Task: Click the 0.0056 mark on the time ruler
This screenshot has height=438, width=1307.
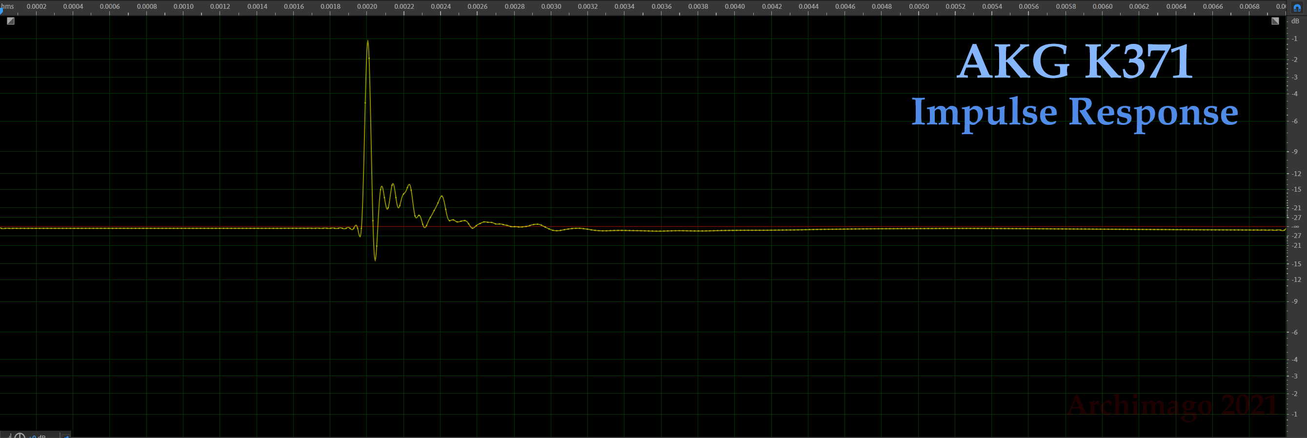Action: [x=1029, y=7]
